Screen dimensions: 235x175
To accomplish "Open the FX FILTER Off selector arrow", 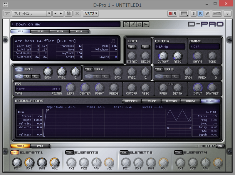I will pos(59,89).
